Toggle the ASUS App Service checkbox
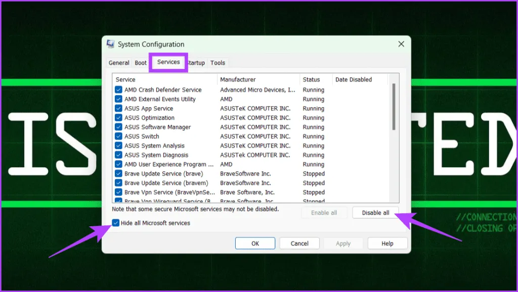The width and height of the screenshot is (518, 292). point(118,109)
